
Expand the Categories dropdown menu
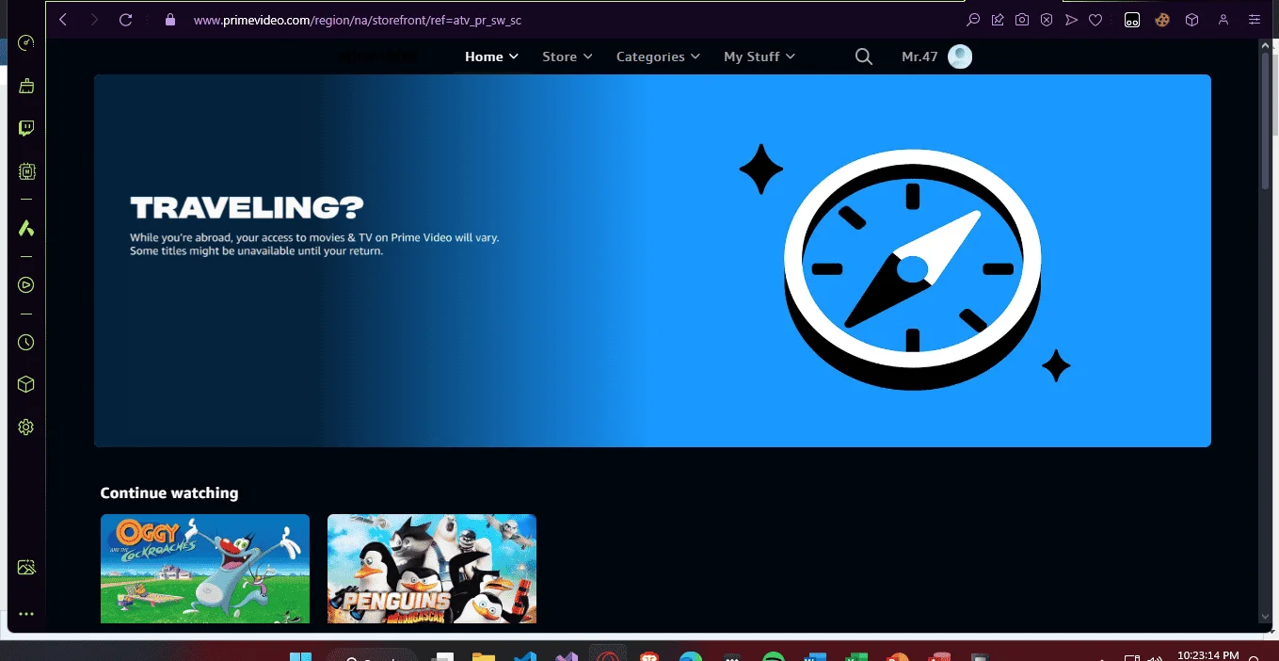pyautogui.click(x=658, y=56)
